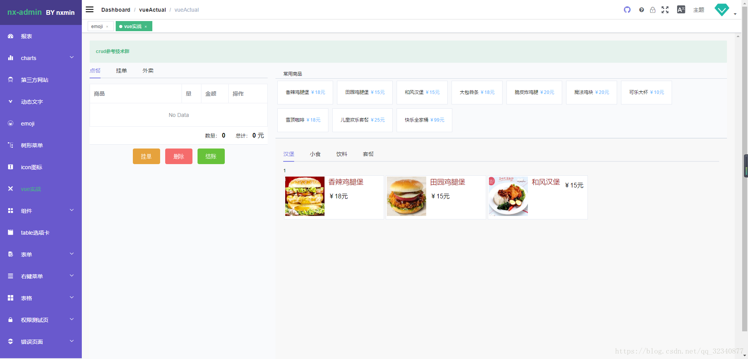Screen dimensions: 748x359
Task: Click the 香辣鸡腿堡 burger thumbnail
Action: 305,196
